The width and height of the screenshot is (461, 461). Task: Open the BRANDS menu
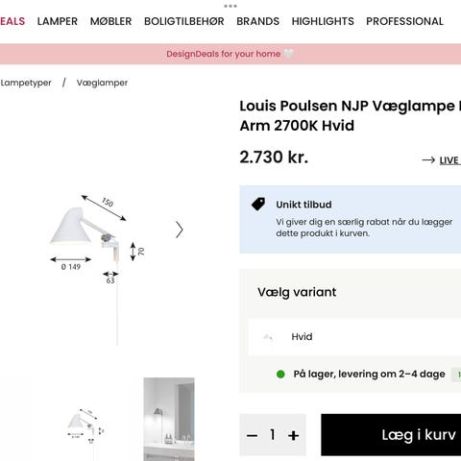point(257,21)
